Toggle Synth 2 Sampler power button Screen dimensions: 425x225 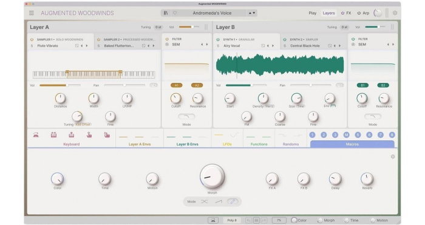tap(285, 39)
